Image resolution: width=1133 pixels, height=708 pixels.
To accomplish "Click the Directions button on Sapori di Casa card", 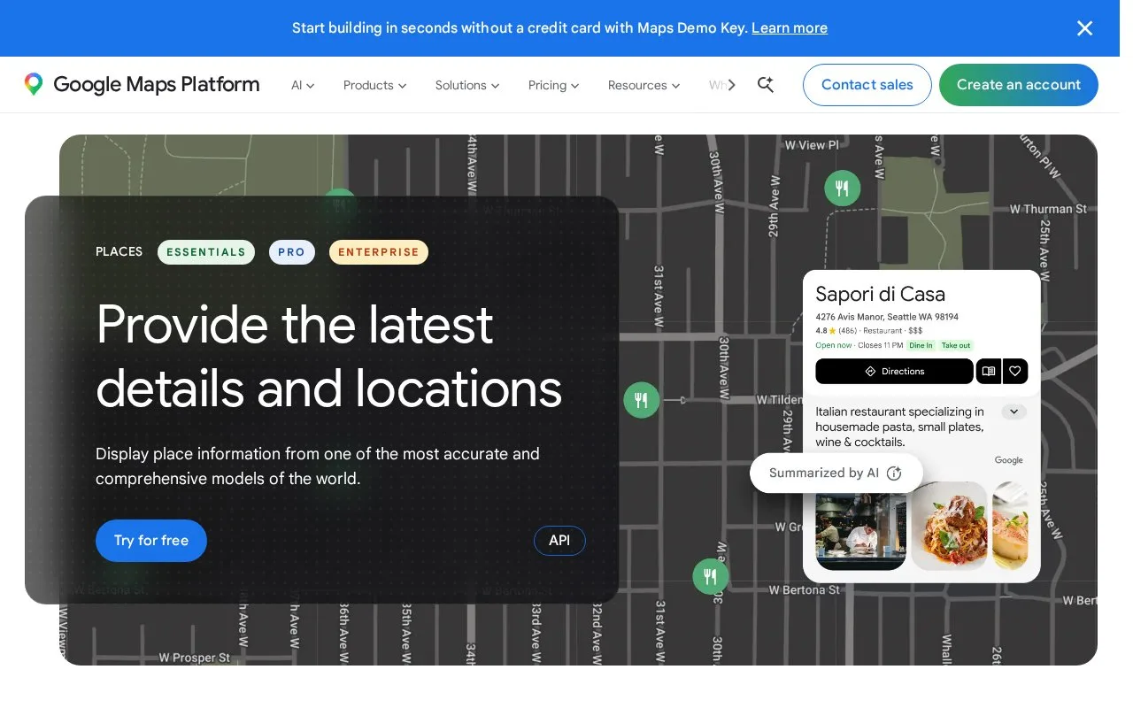I will pyautogui.click(x=894, y=372).
